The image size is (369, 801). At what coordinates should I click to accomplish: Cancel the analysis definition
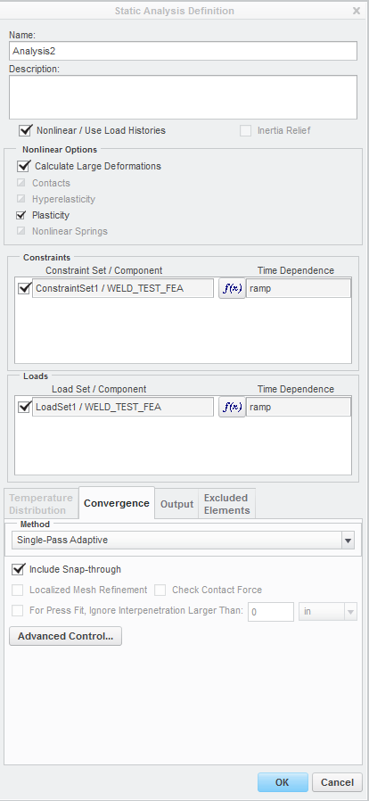click(337, 782)
